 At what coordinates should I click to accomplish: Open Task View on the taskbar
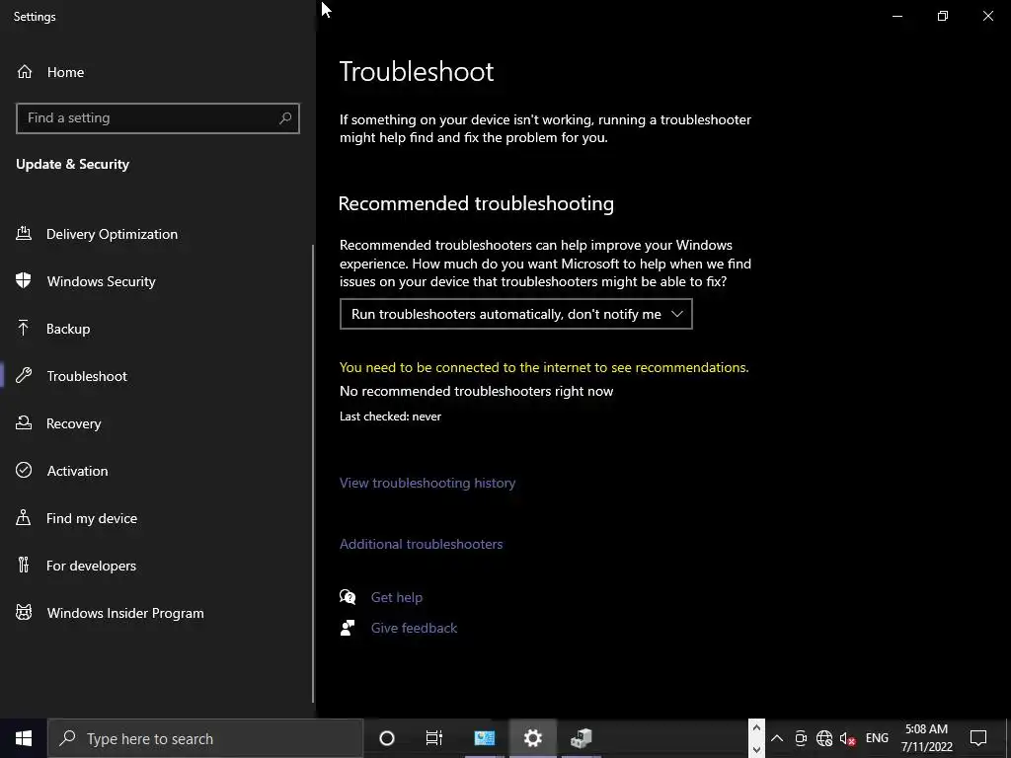(434, 738)
